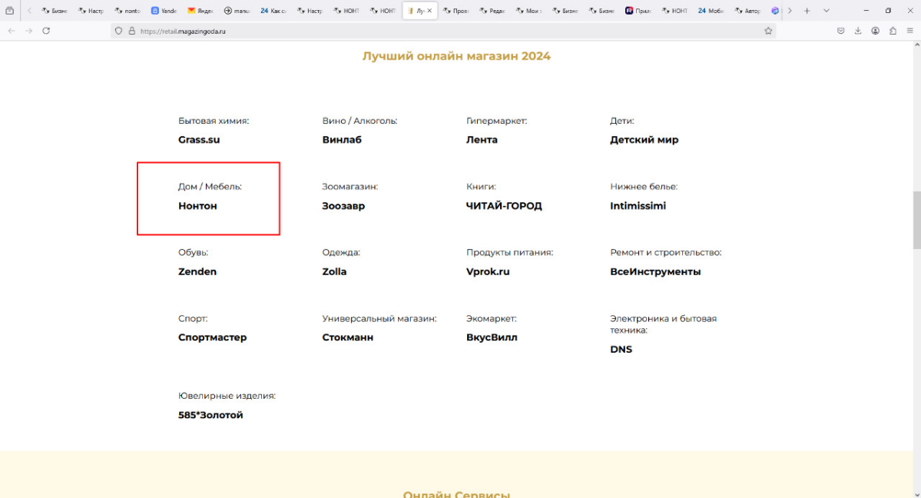Click the Нижнее белье category label
Image resolution: width=921 pixels, height=498 pixels.
(x=644, y=187)
